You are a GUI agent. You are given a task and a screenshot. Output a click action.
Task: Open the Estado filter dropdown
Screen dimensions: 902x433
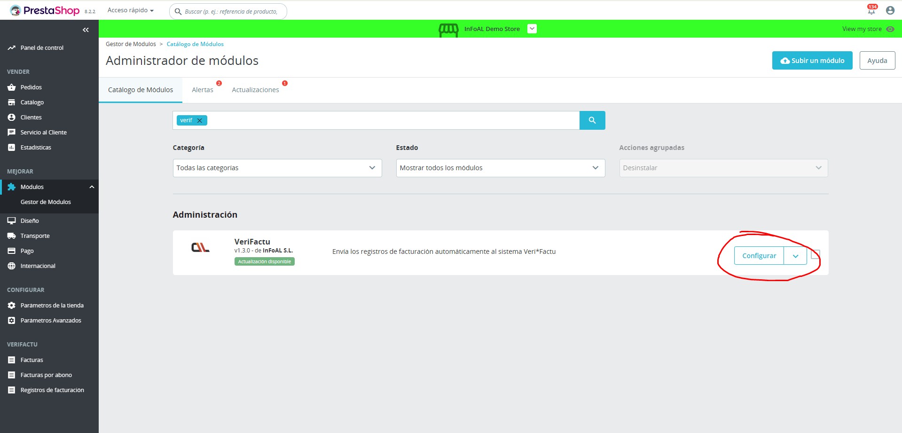point(500,168)
